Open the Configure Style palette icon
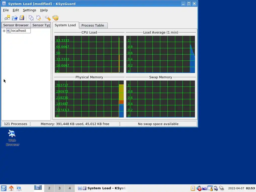256x192 pixels. tap(55, 18)
